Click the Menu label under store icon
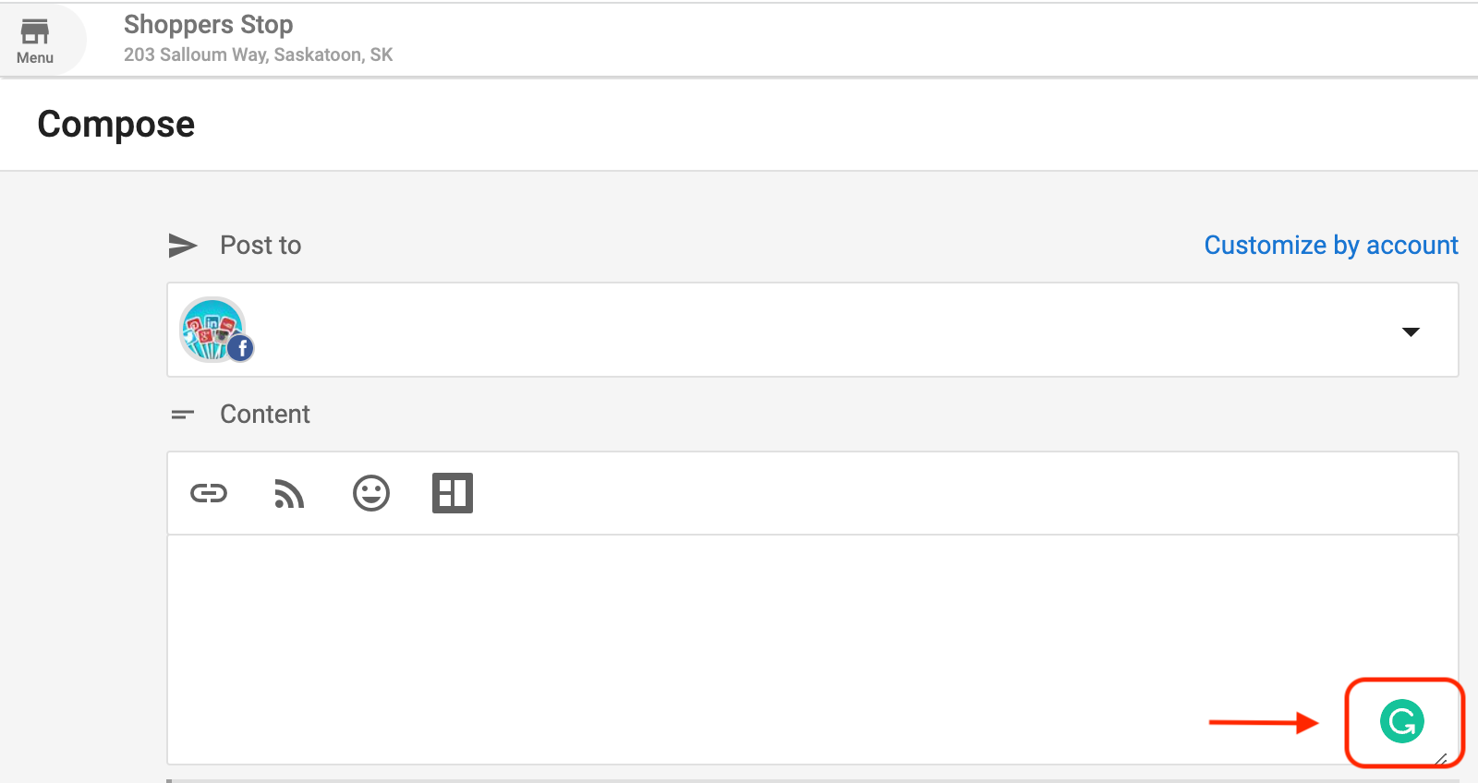 coord(35,57)
